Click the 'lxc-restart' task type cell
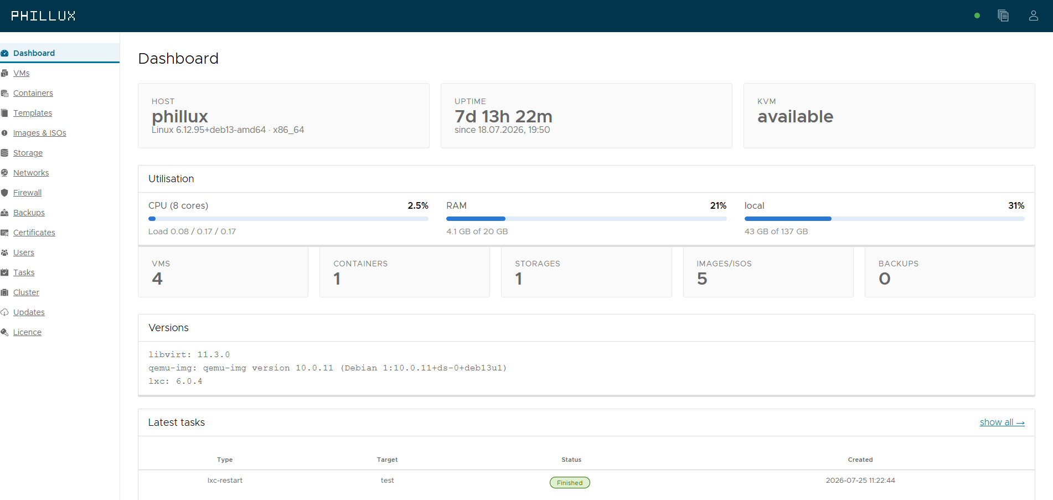The image size is (1053, 500). coord(225,481)
